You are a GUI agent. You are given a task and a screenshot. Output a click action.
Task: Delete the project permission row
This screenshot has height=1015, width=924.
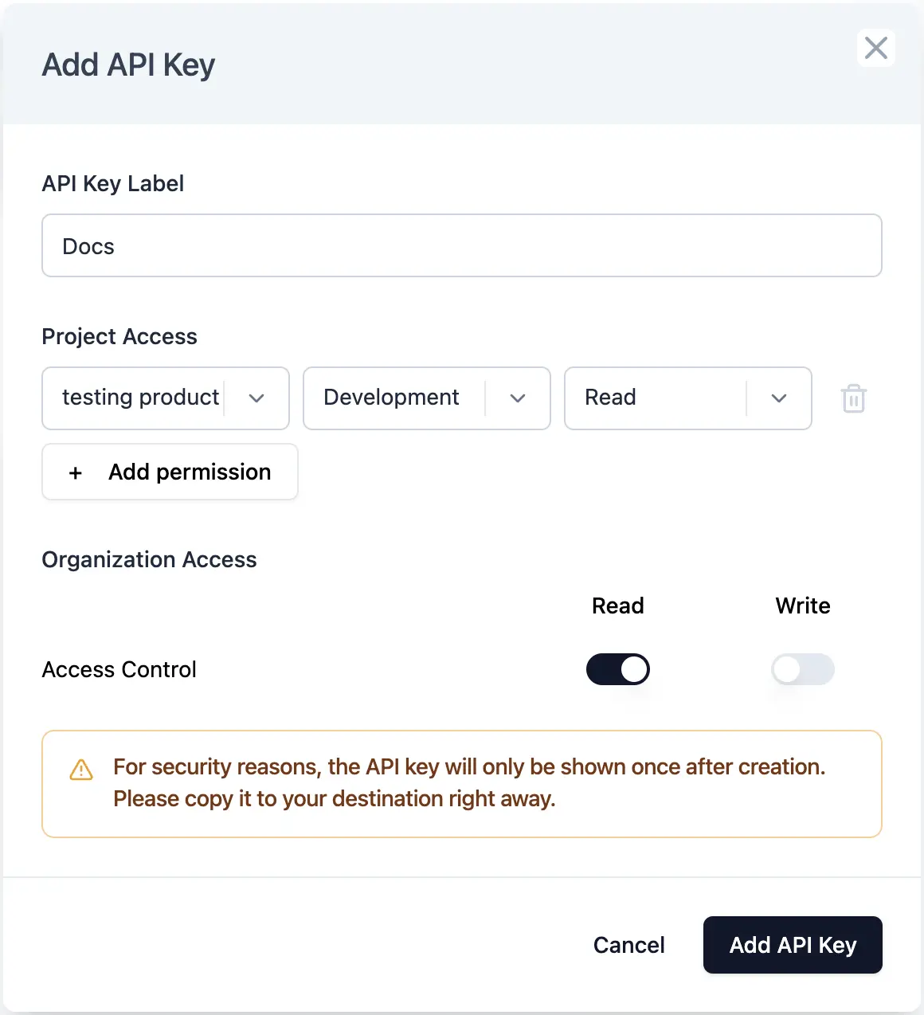[x=853, y=398]
